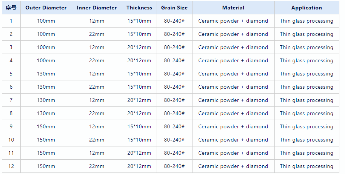Select row number 1 cell
The image size is (345, 174).
click(11, 21)
